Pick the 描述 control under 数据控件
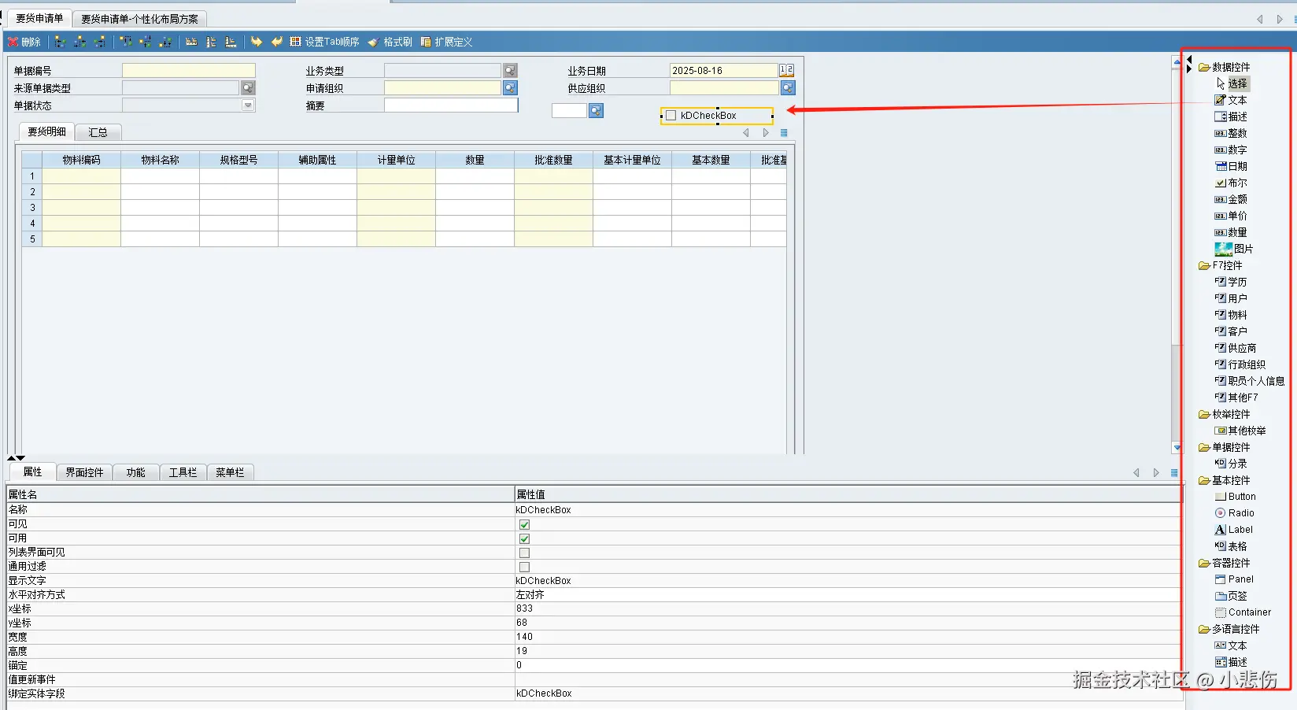Image resolution: width=1297 pixels, height=710 pixels. (1231, 116)
